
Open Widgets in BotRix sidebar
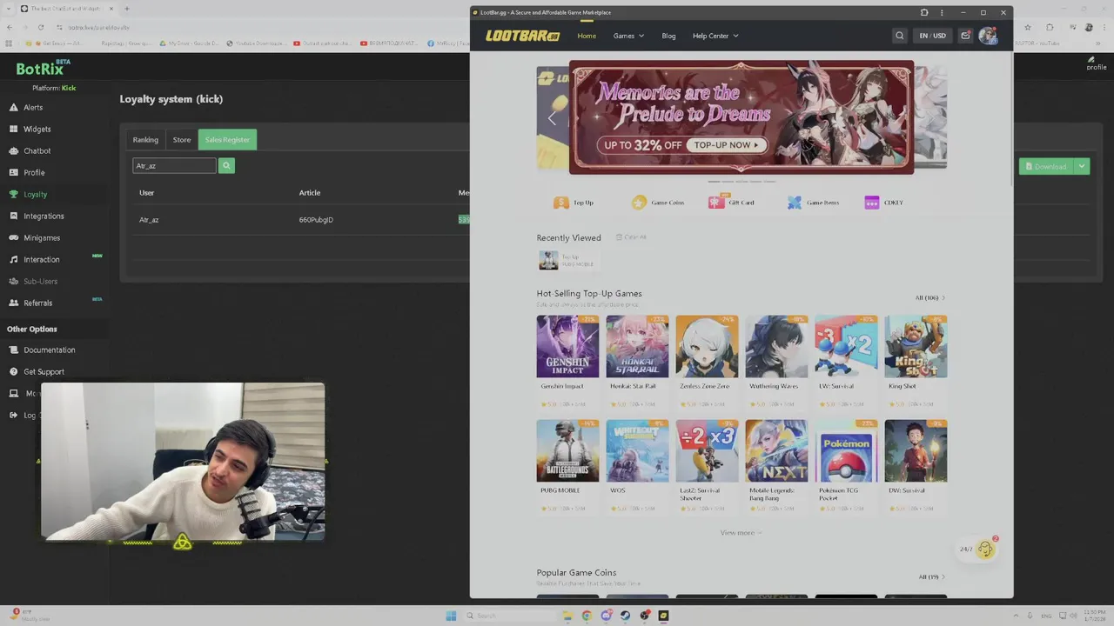tap(37, 129)
